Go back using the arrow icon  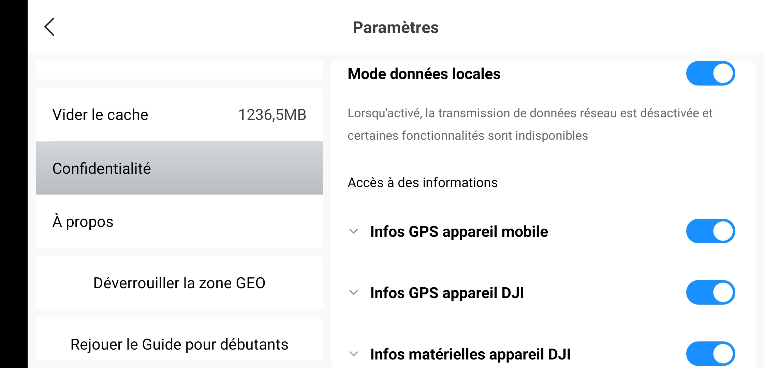click(x=49, y=27)
